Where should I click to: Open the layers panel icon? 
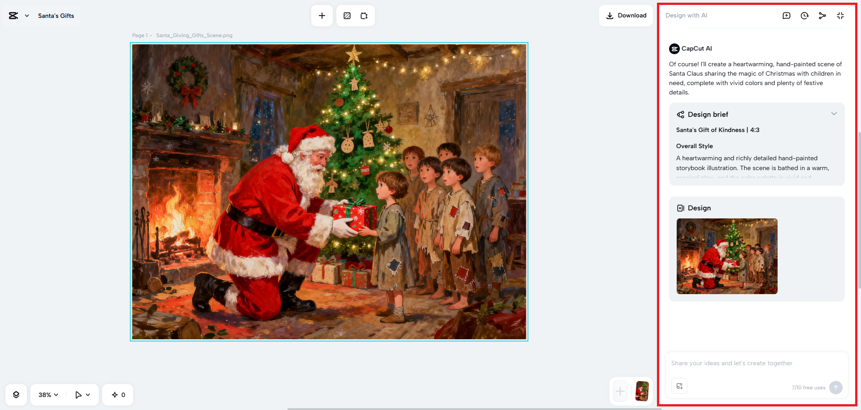click(16, 395)
